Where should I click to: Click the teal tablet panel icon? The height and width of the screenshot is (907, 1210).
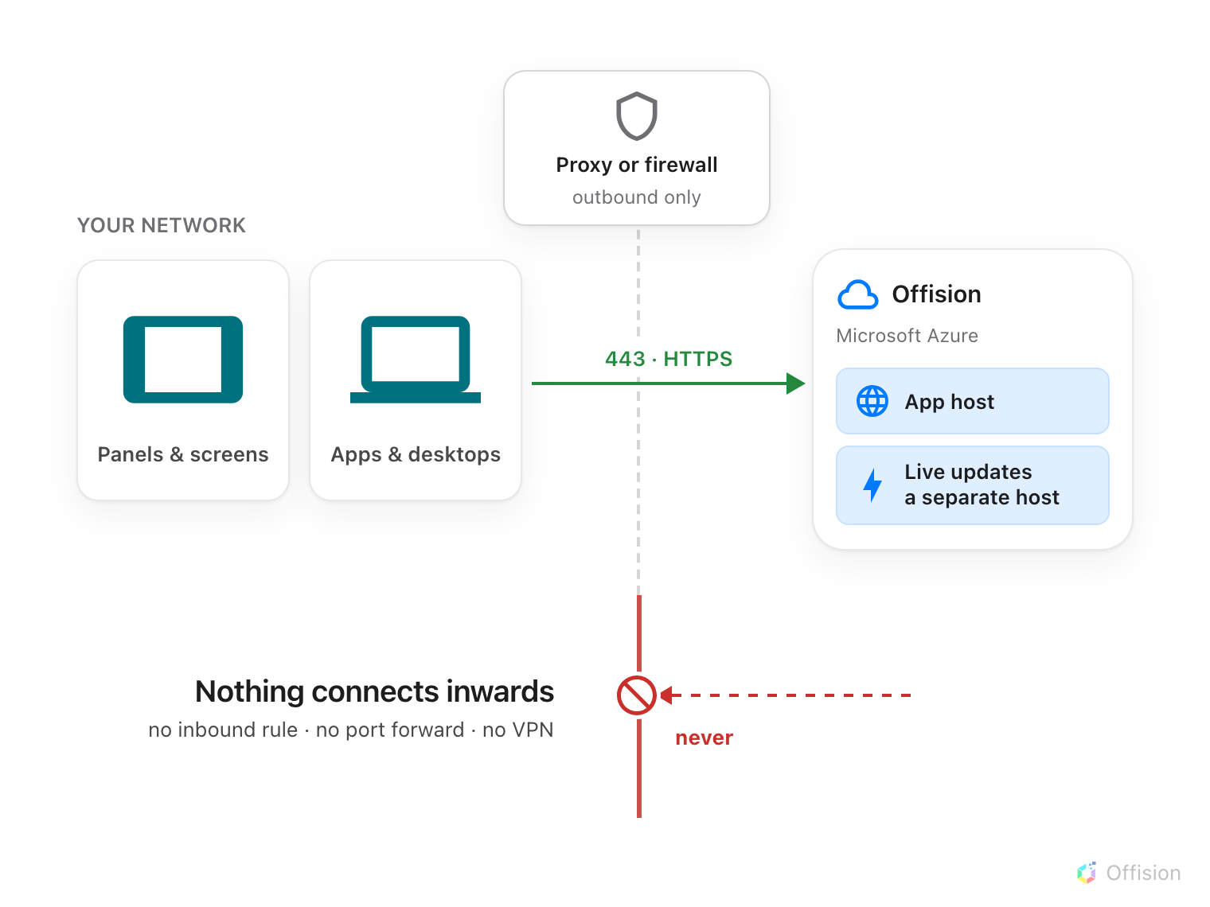[x=183, y=360]
